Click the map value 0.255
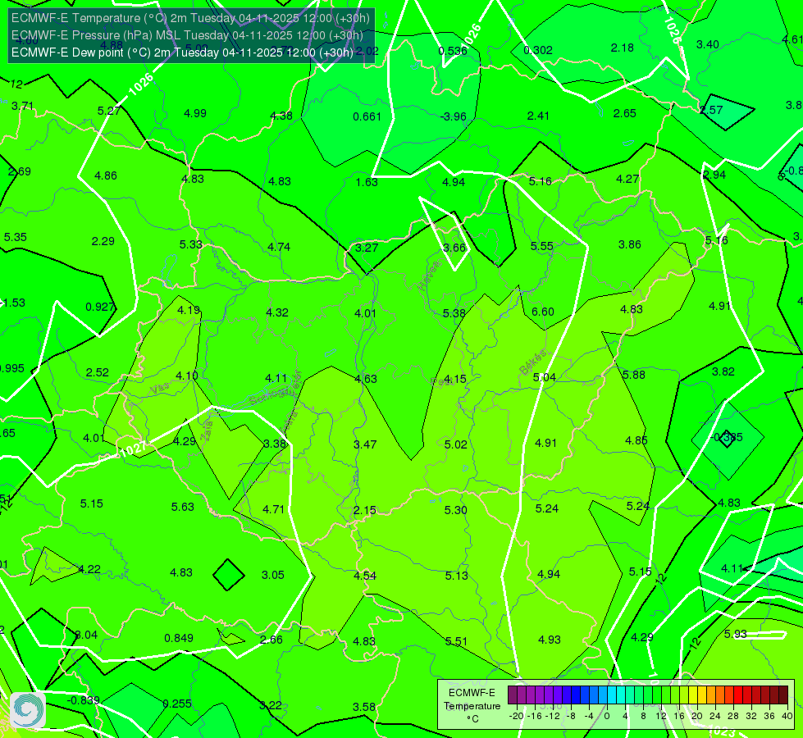 (x=177, y=704)
